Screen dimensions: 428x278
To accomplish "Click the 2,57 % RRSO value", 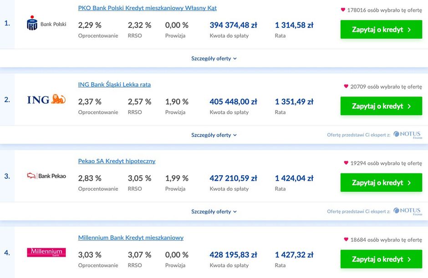I will (x=139, y=102).
